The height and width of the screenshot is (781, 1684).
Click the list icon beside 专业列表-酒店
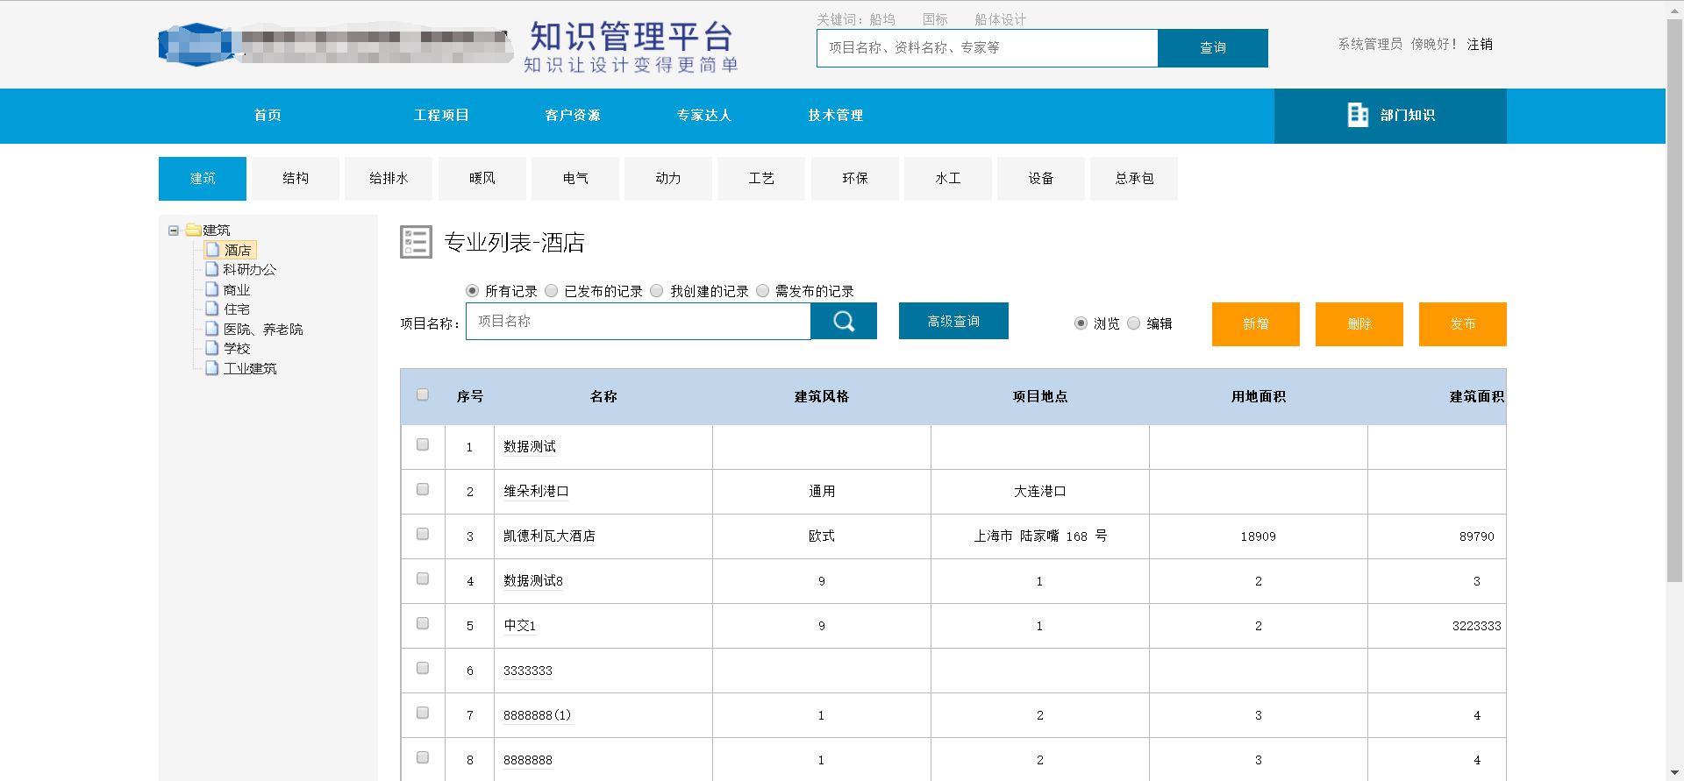(416, 242)
